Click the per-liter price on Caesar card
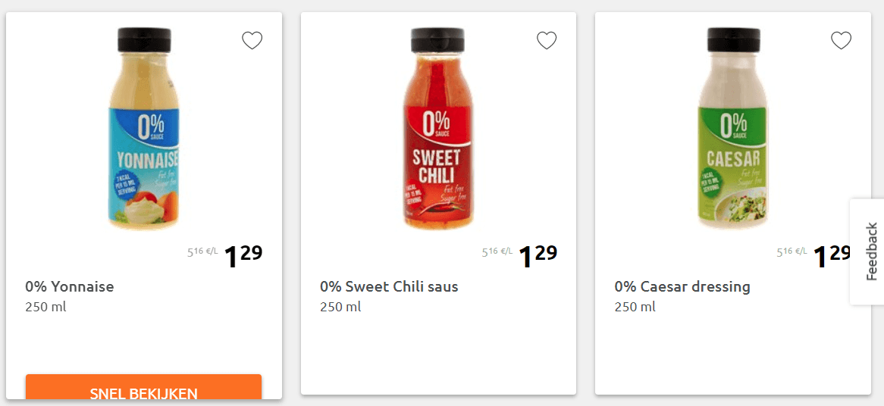This screenshot has width=884, height=406. 792,251
